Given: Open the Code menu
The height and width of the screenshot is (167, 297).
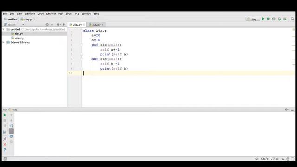Looking at the screenshot, I should pyautogui.click(x=40, y=13).
